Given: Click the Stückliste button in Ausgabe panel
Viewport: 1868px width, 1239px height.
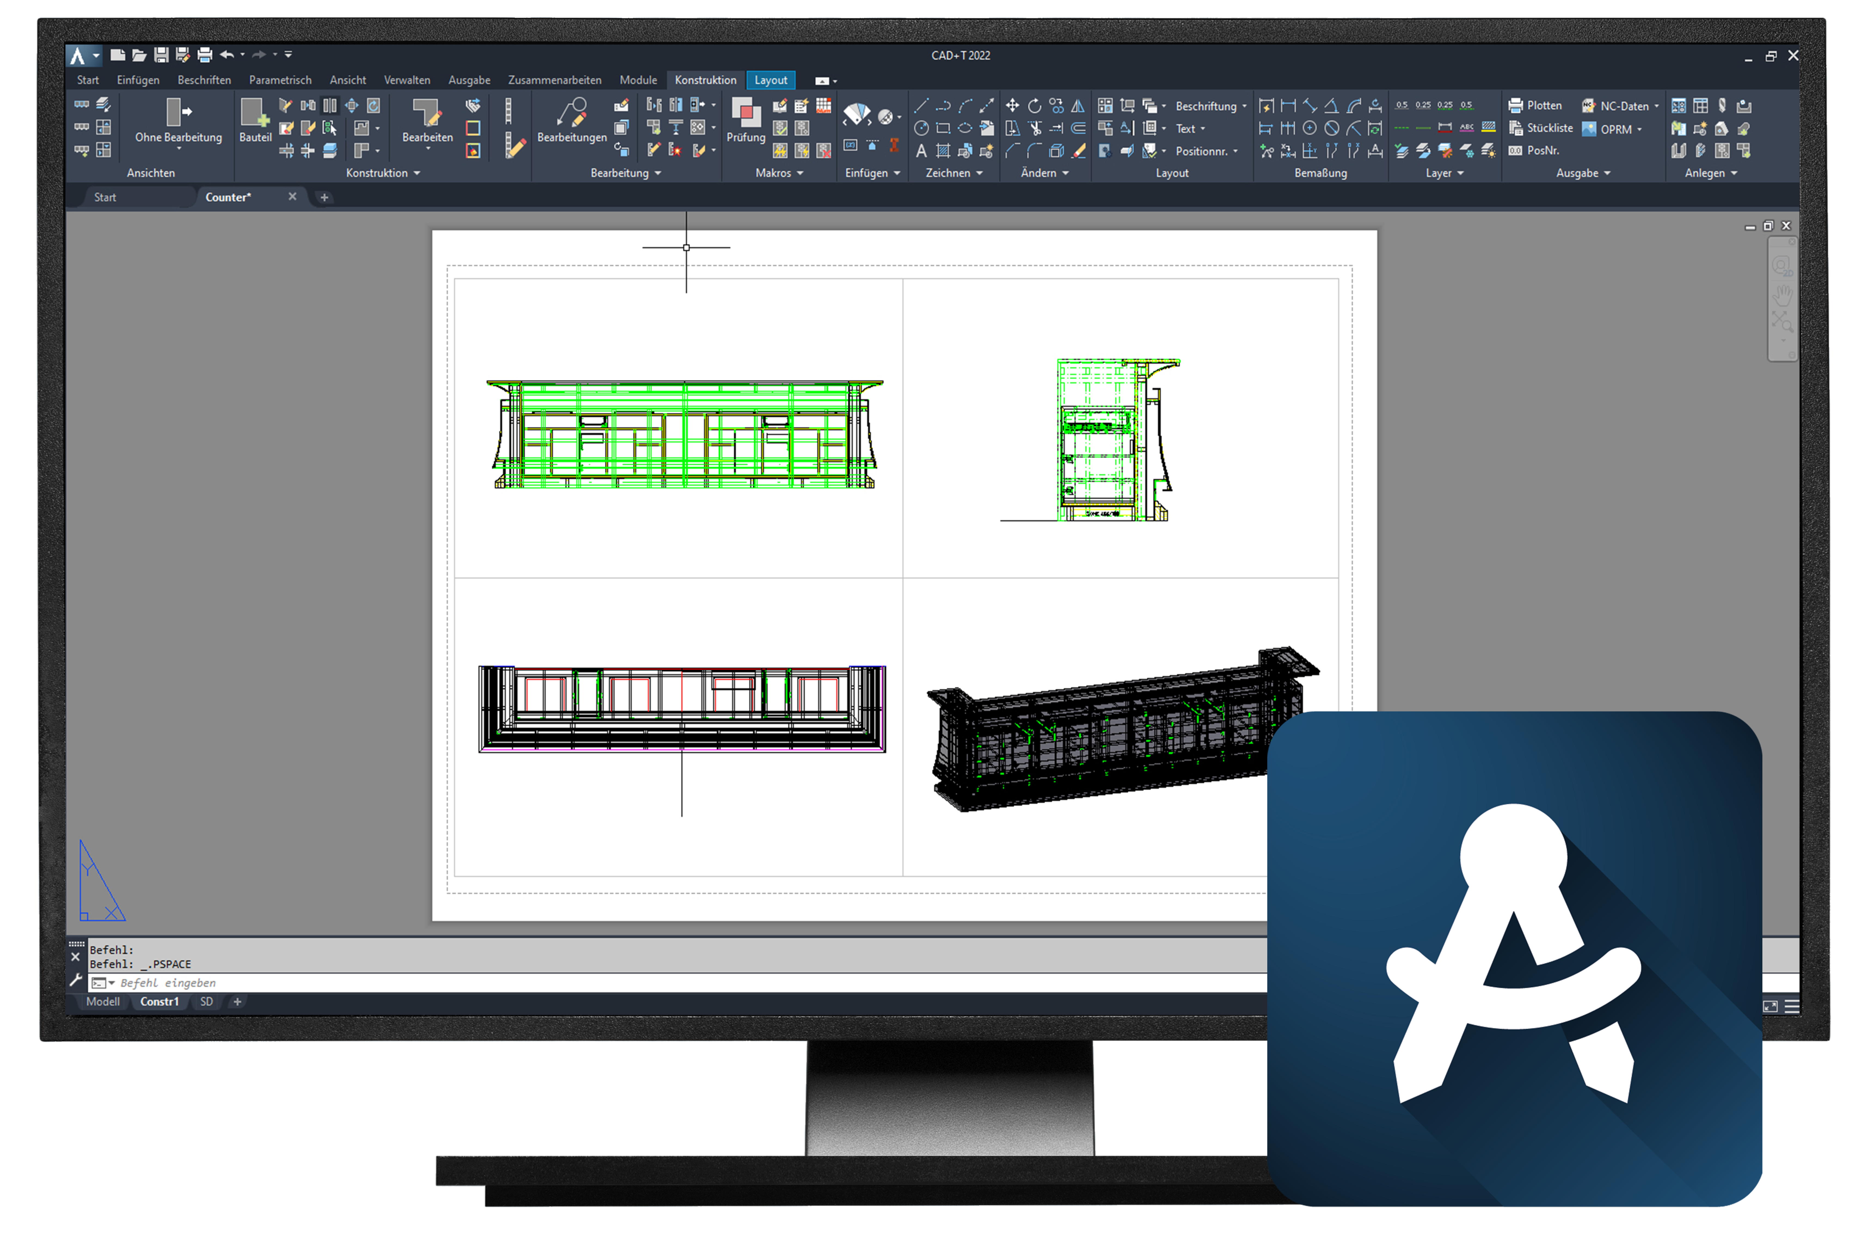Looking at the screenshot, I should pyautogui.click(x=1540, y=128).
